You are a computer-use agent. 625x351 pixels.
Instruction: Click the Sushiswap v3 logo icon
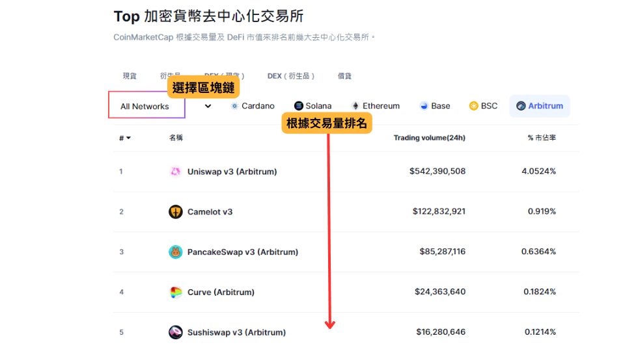point(176,332)
